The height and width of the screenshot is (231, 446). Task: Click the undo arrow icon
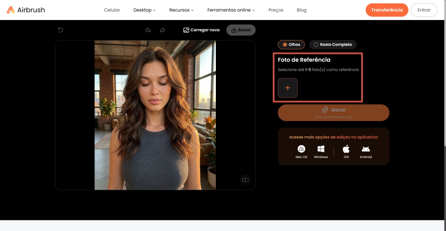click(x=148, y=30)
